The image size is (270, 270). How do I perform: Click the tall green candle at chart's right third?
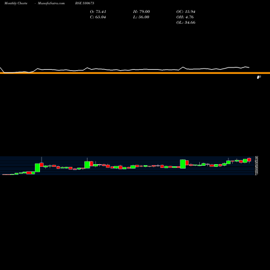click(x=183, y=164)
